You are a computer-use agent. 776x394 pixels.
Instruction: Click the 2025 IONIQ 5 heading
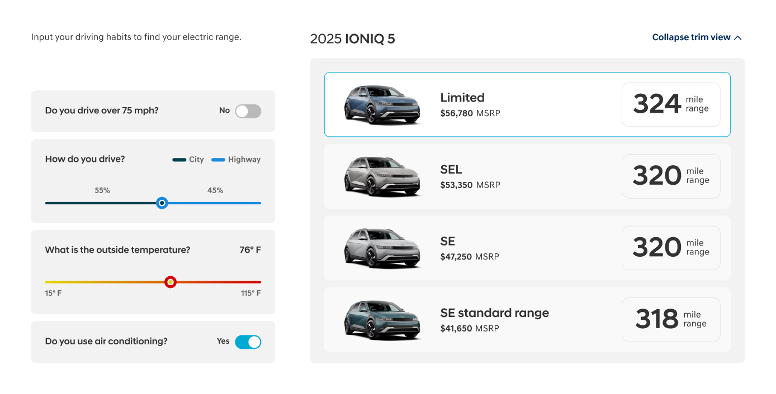click(x=352, y=39)
